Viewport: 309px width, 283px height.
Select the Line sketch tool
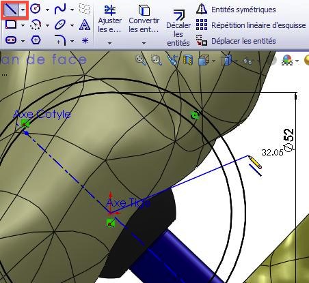click(11, 10)
